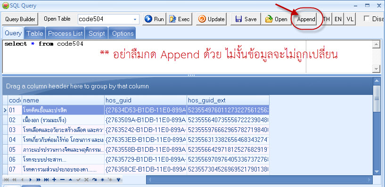The image size is (385, 187).
Task: Click query editor scrollbar up arrow
Action: click(376, 44)
